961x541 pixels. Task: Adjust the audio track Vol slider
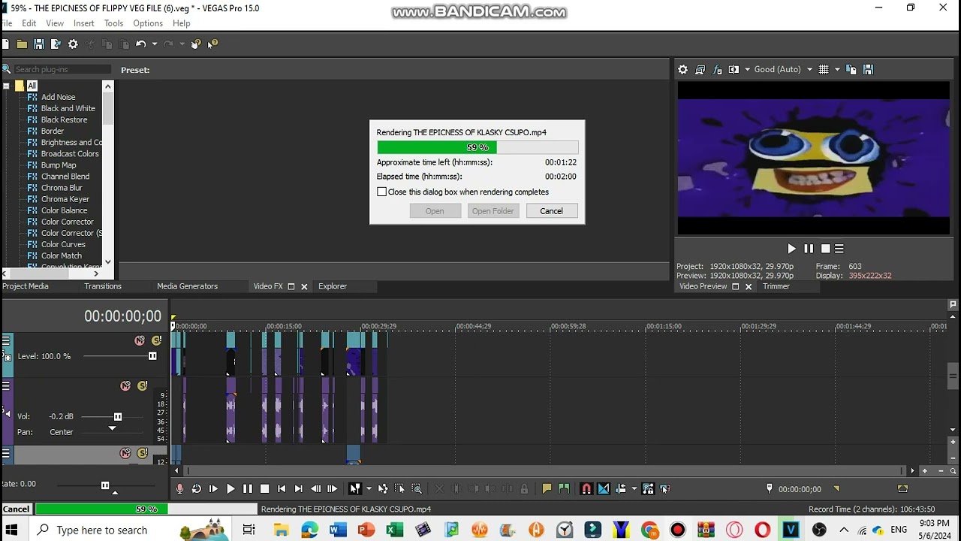[x=118, y=417]
